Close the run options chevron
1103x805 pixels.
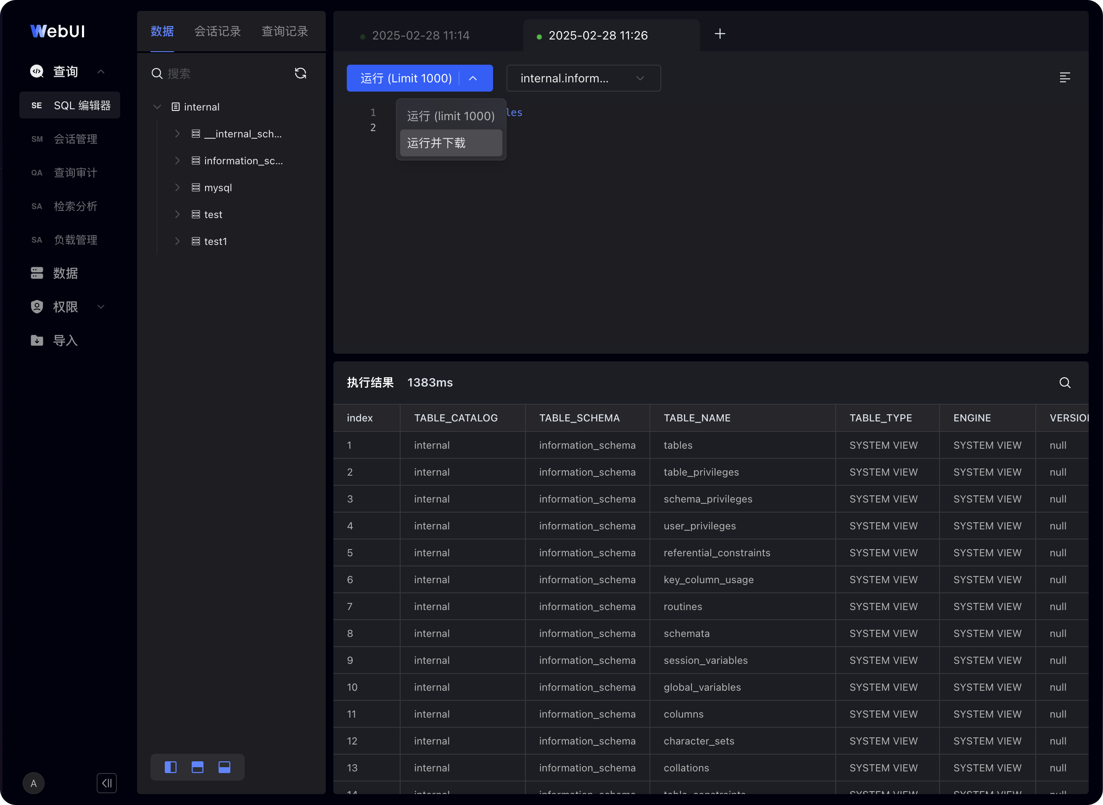[x=473, y=78]
